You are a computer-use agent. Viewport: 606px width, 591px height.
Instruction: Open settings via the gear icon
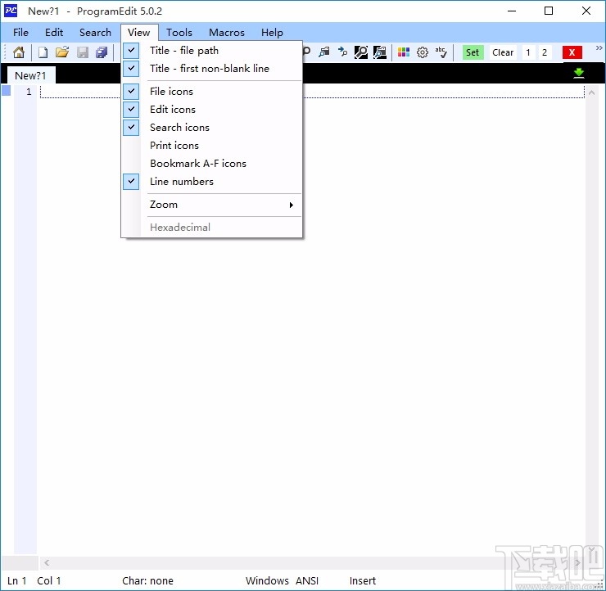click(423, 52)
